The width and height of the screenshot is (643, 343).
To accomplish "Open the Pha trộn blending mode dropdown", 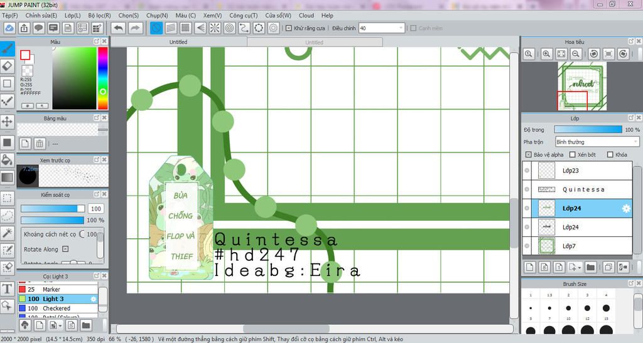I will [597, 142].
